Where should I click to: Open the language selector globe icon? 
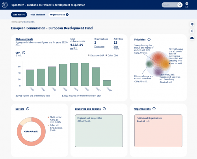(x=187, y=4)
